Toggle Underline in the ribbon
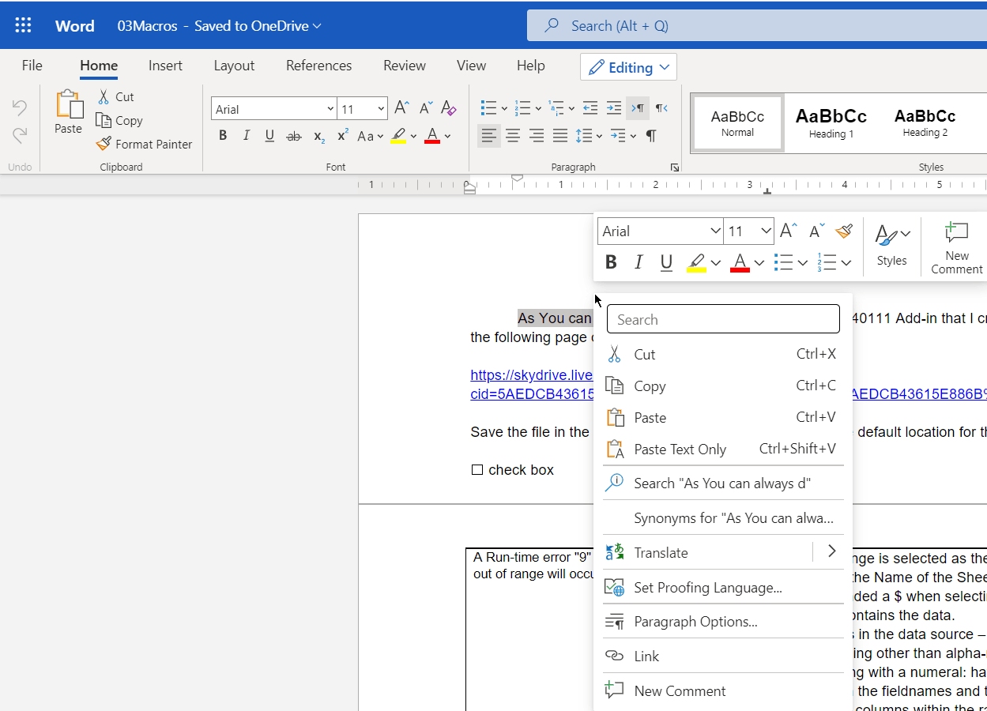987x711 pixels. click(x=269, y=136)
